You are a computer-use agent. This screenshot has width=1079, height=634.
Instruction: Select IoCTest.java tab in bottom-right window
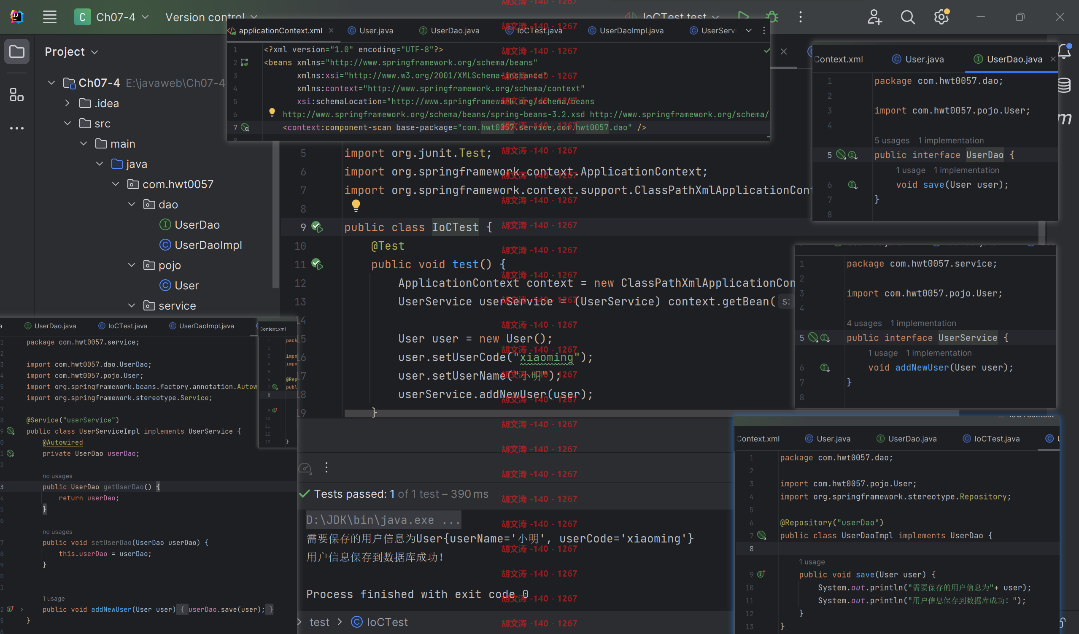991,439
